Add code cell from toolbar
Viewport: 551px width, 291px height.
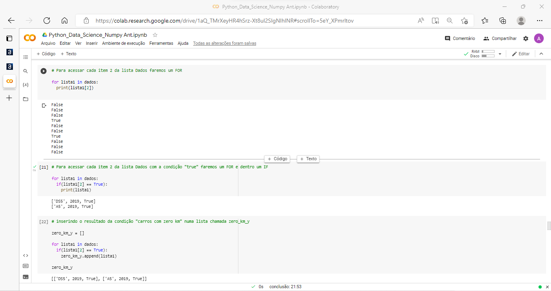46,54
